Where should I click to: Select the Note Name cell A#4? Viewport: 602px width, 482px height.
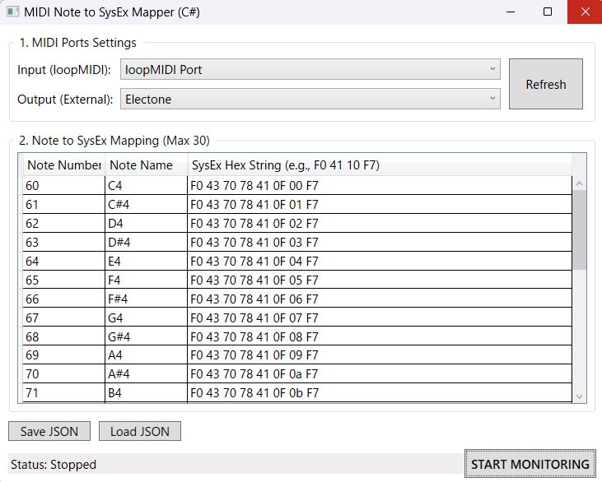pyautogui.click(x=147, y=374)
